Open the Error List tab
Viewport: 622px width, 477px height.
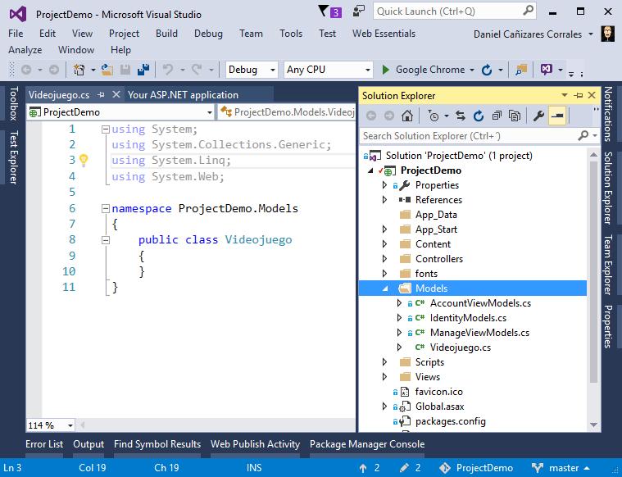(x=44, y=444)
